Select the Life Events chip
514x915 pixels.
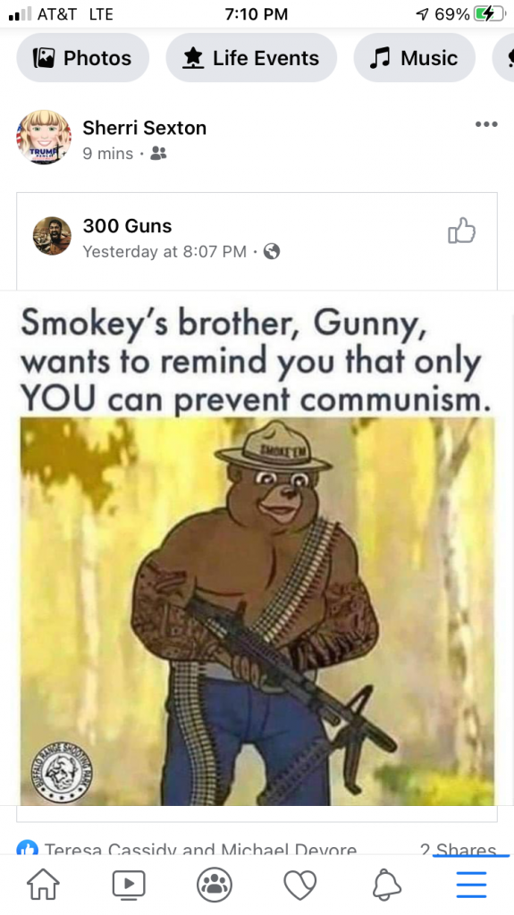pyautogui.click(x=251, y=58)
